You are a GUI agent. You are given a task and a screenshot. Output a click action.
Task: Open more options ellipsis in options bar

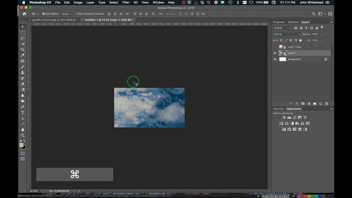point(161,14)
